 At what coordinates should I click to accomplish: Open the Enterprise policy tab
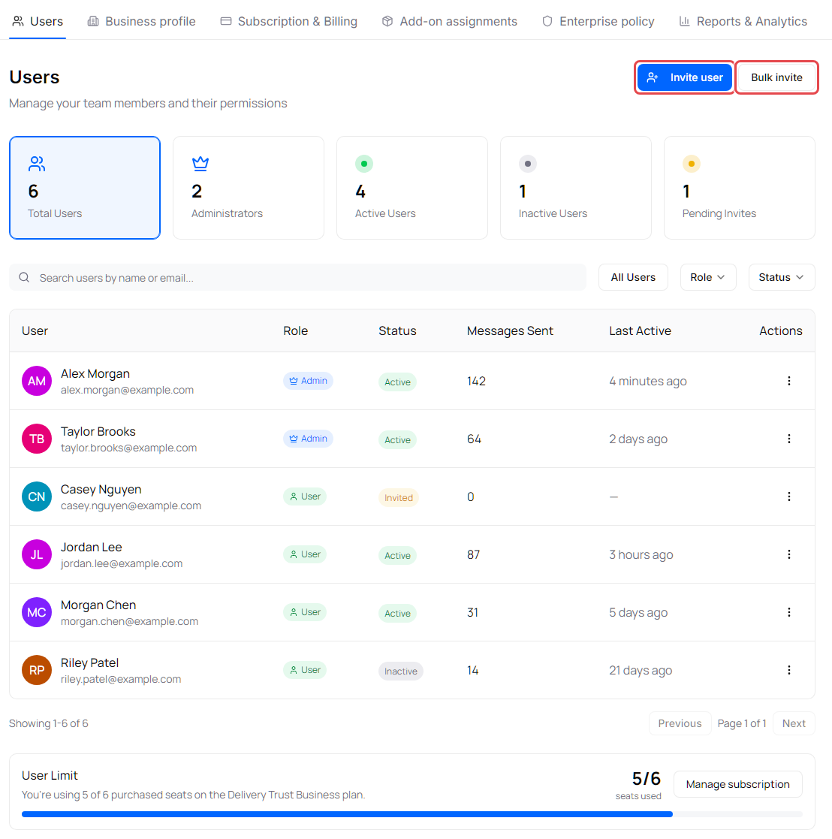[598, 21]
